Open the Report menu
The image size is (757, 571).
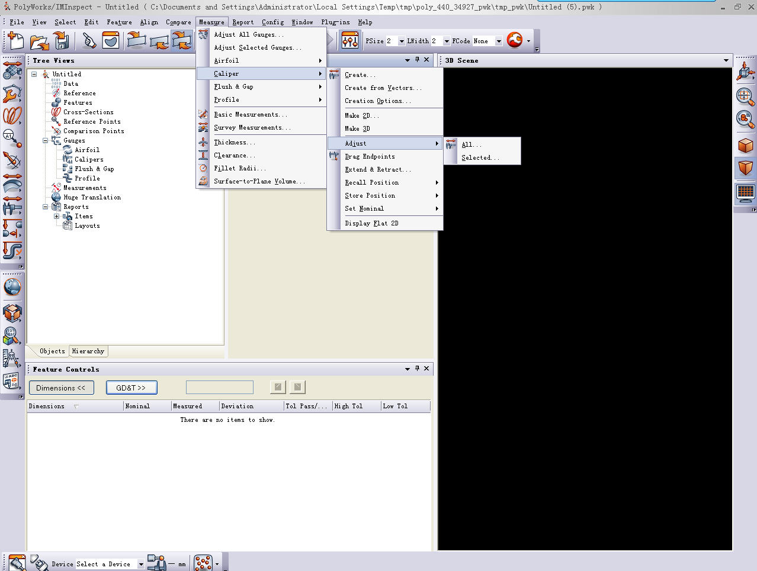pyautogui.click(x=243, y=22)
